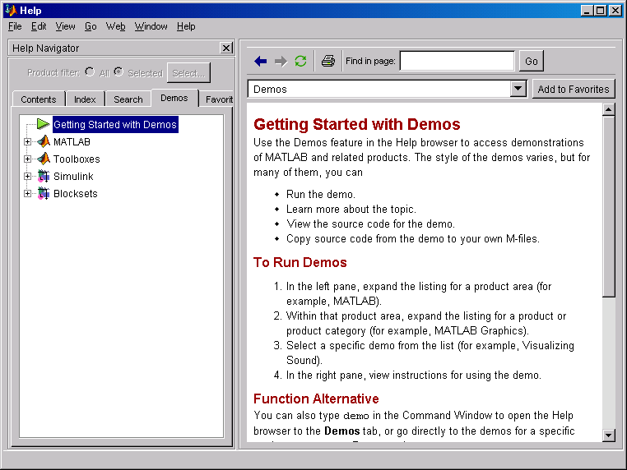The image size is (627, 470).
Task: Click the Find in page text field
Action: tap(457, 61)
